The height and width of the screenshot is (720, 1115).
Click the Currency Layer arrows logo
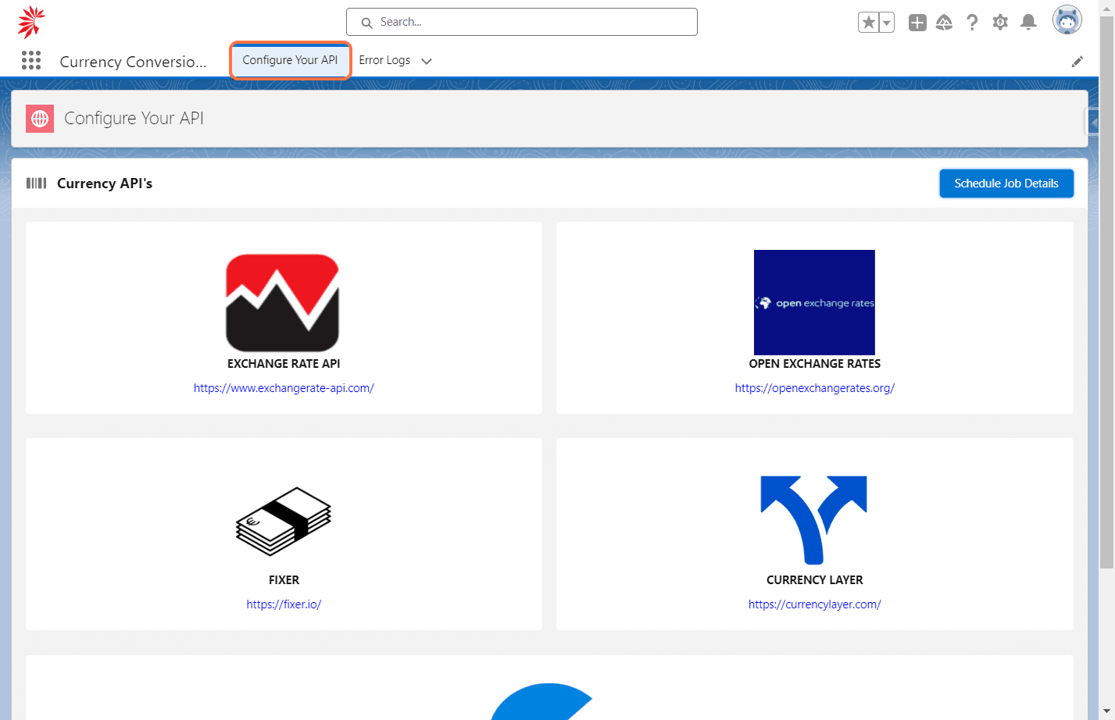tap(814, 520)
